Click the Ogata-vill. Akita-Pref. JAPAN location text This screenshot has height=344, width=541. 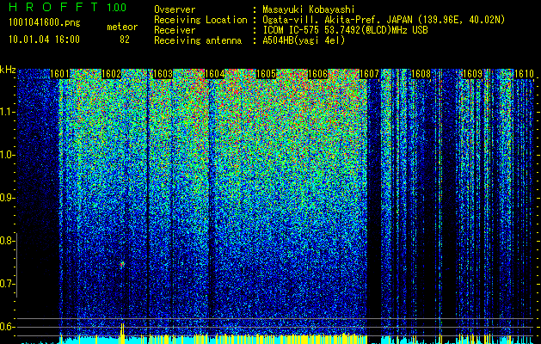pyautogui.click(x=384, y=20)
